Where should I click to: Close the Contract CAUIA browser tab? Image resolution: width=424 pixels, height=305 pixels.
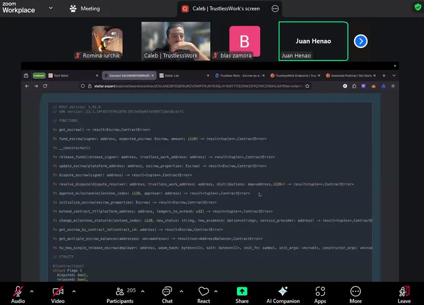click(153, 75)
